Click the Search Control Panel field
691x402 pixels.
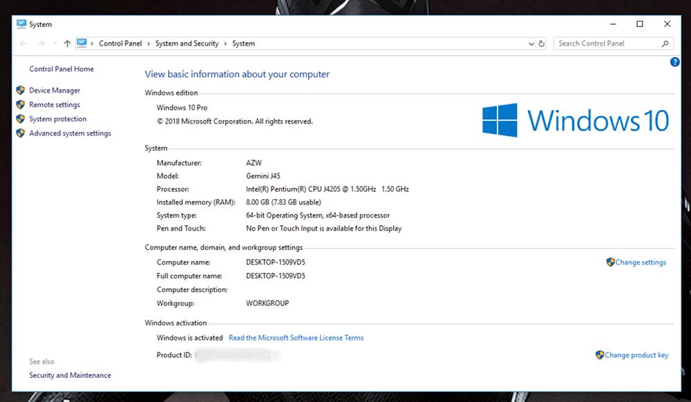point(607,44)
